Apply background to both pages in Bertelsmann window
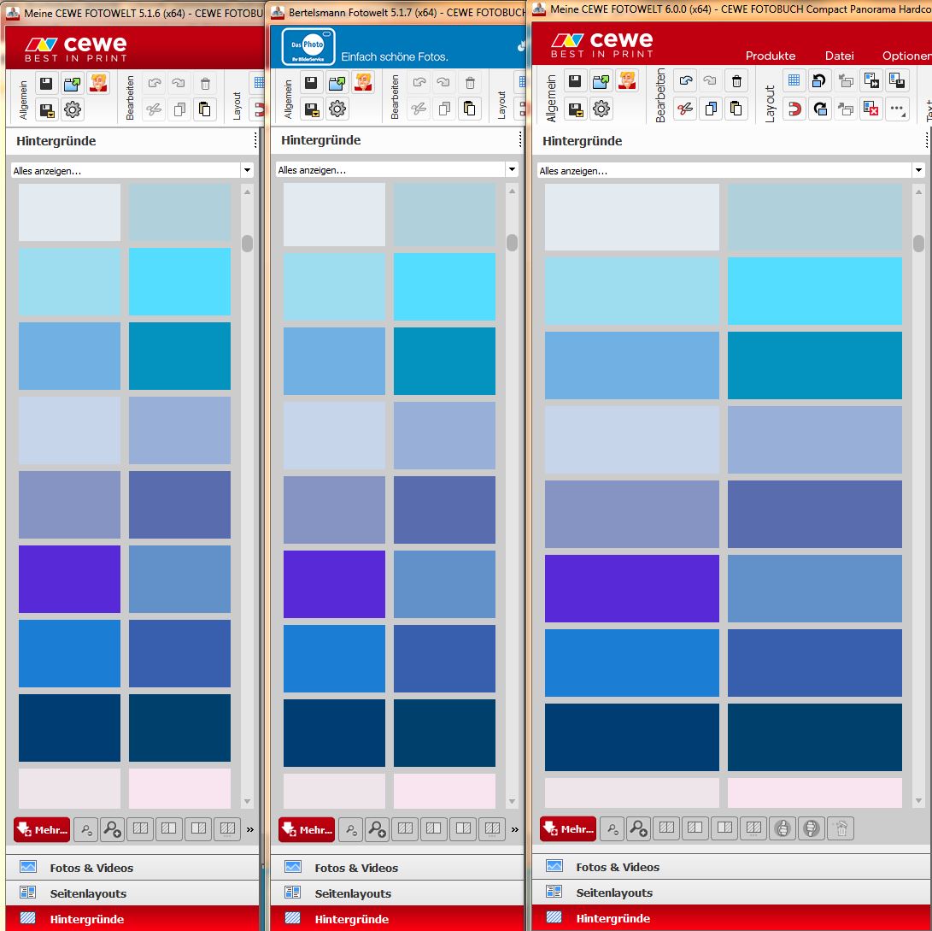 [406, 829]
